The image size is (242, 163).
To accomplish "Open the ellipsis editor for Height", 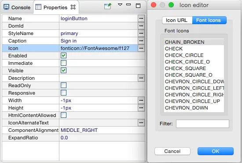I will 141,108.
